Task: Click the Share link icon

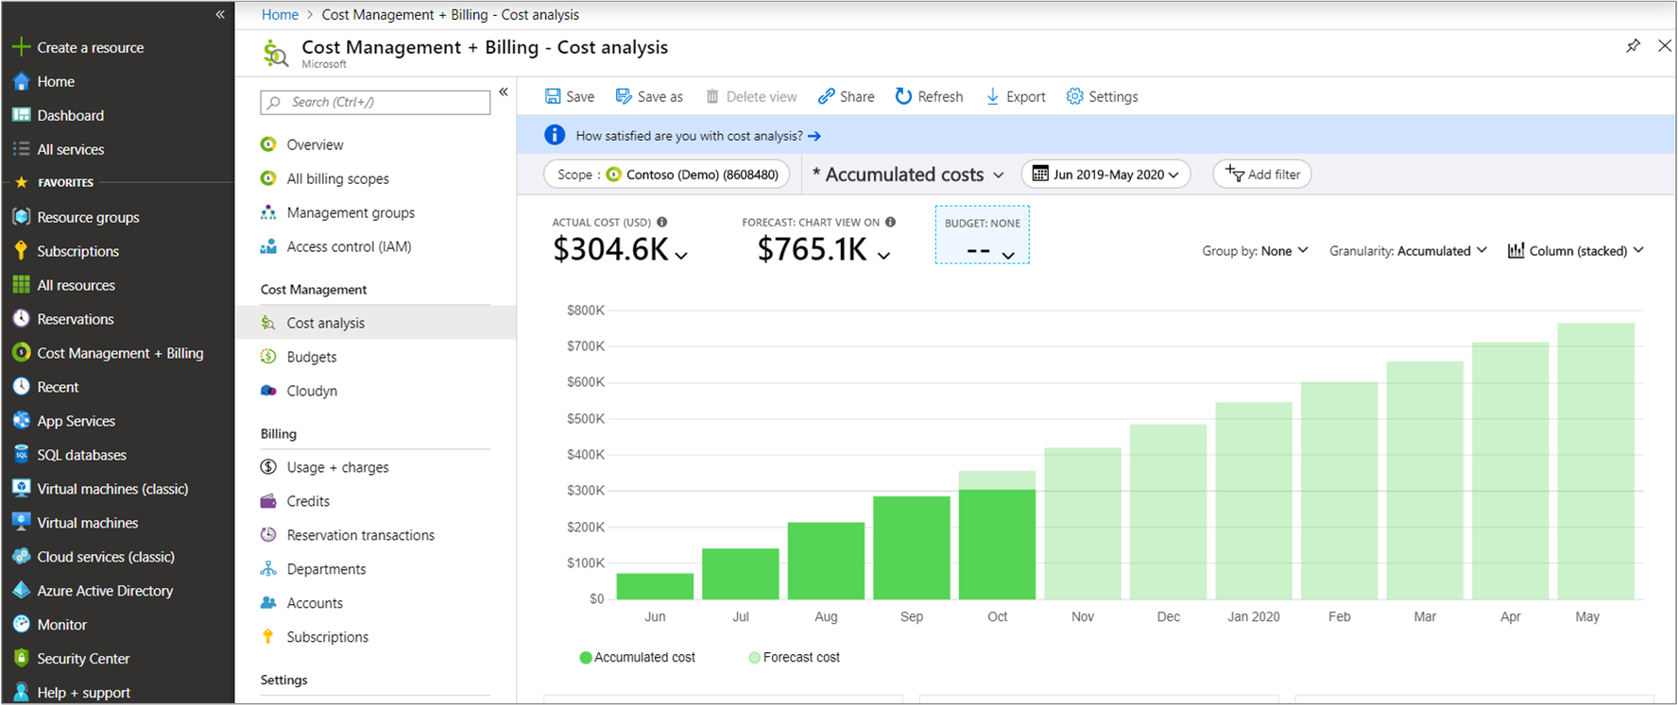Action: [827, 96]
